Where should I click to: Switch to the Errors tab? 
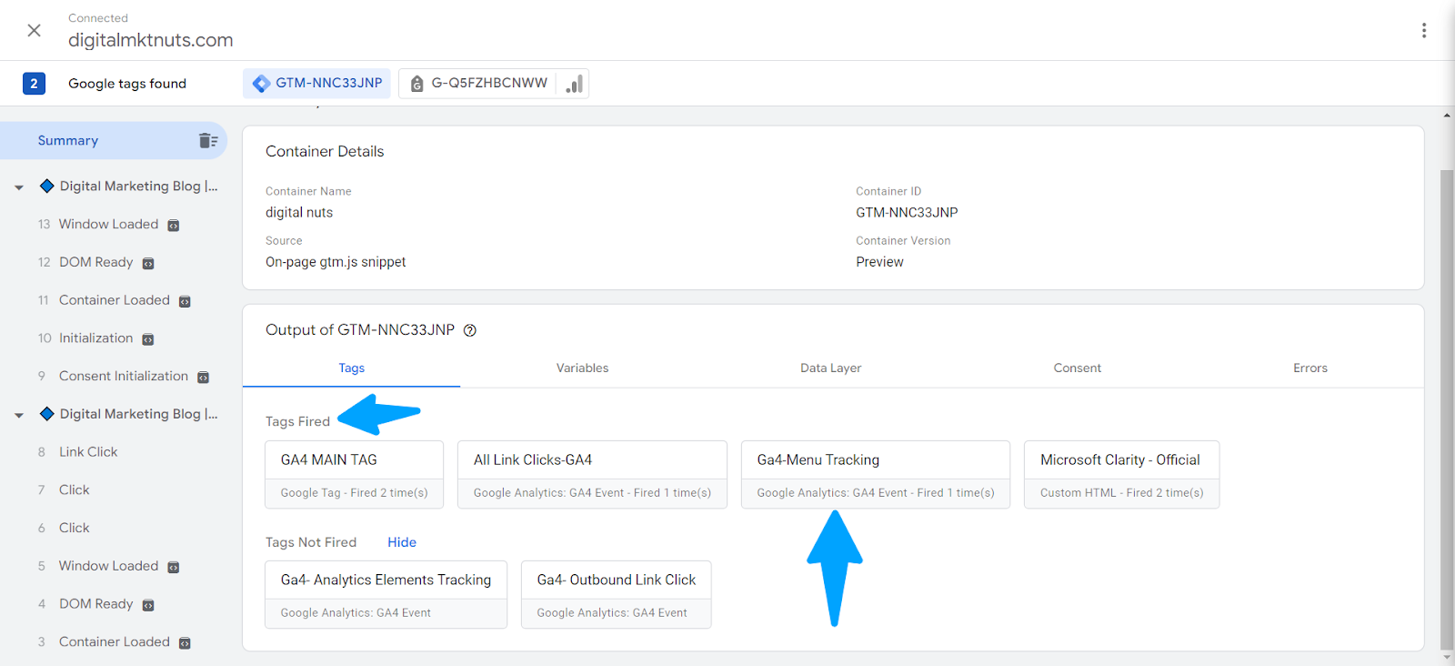(x=1310, y=368)
